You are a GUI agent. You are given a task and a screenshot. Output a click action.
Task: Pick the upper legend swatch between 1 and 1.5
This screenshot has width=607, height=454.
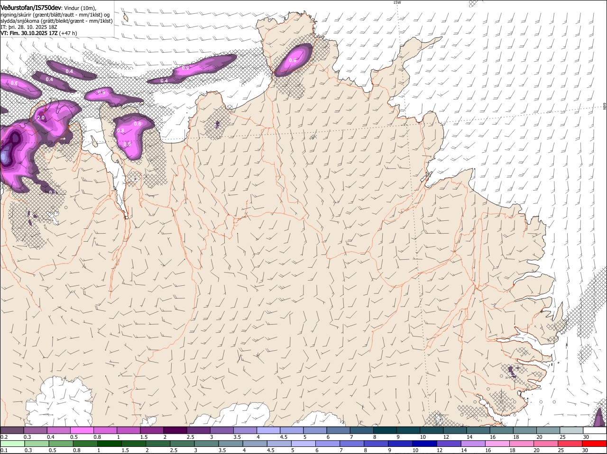pos(128,430)
